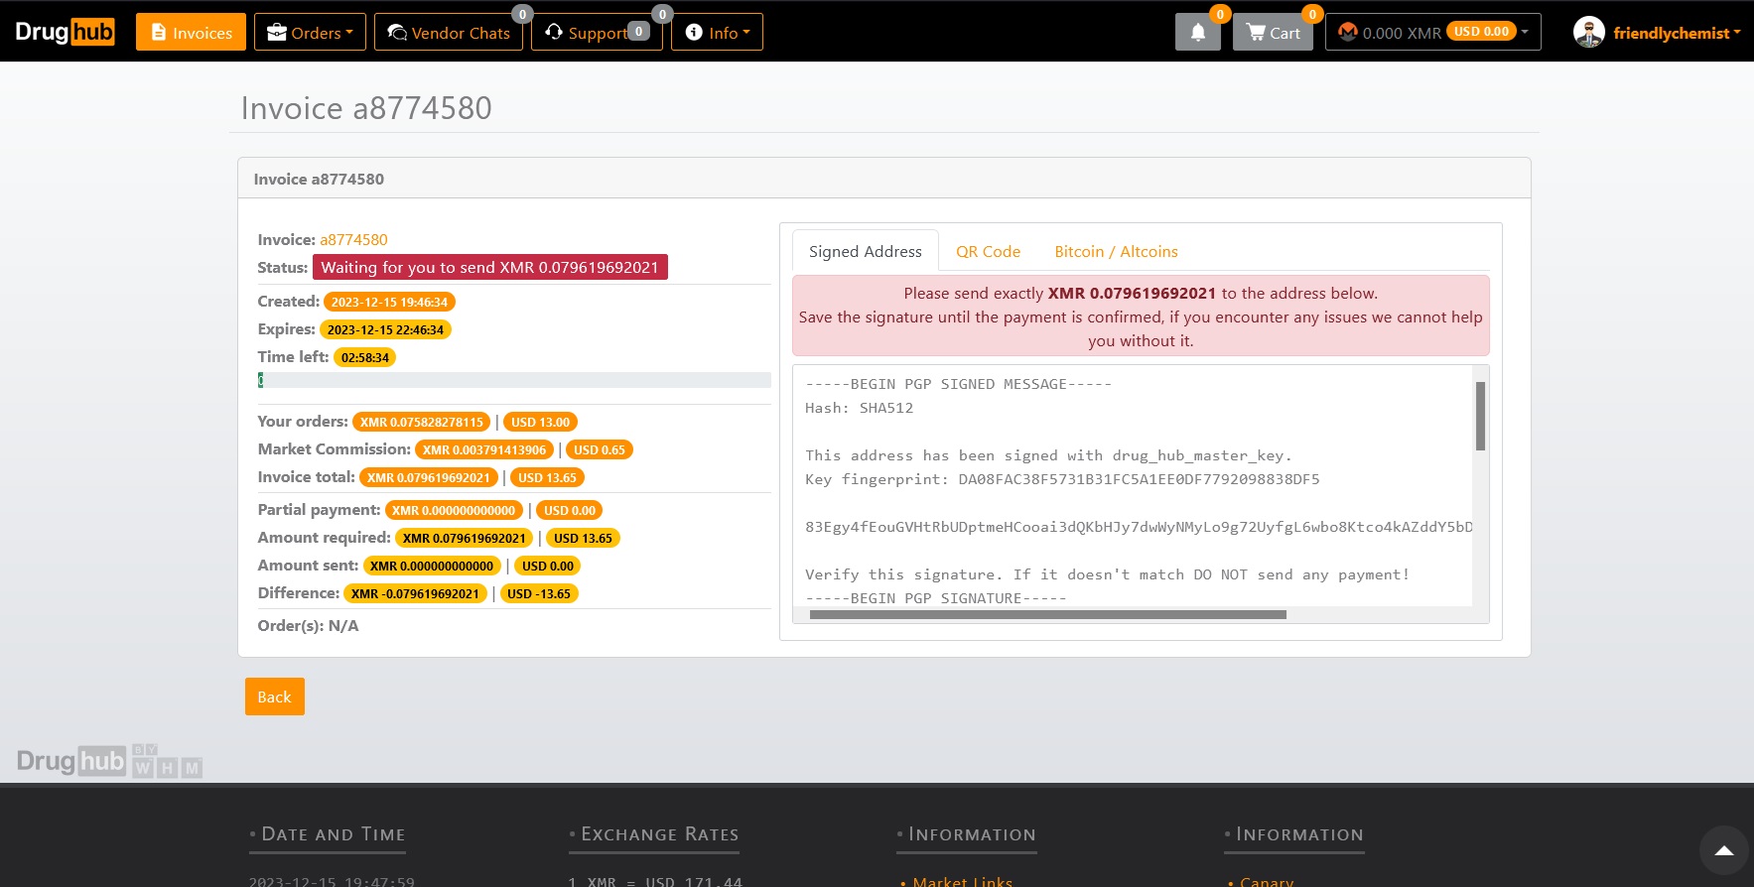
Task: Expand the Orders dropdown menu
Action: pyautogui.click(x=310, y=32)
